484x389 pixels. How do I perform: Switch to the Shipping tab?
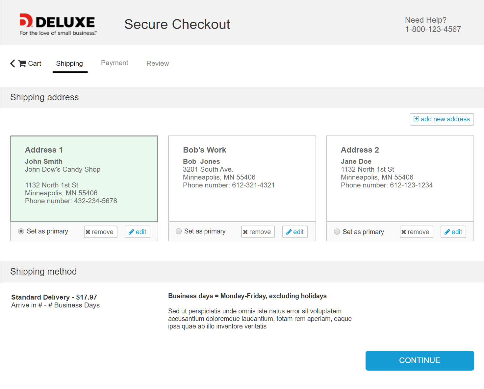pos(69,63)
